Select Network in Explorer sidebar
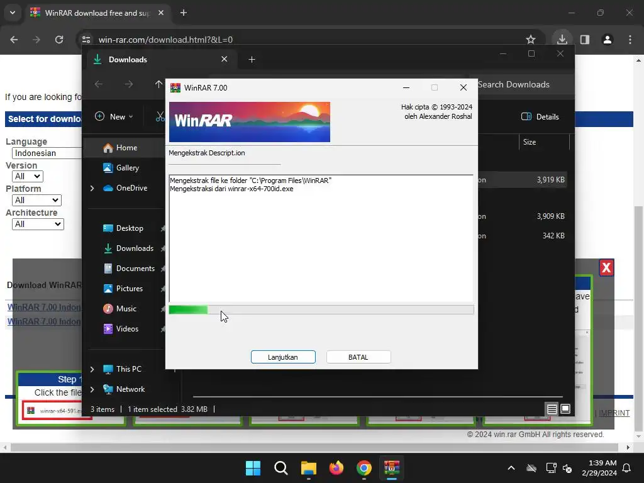Image resolution: width=644 pixels, height=483 pixels. (x=124, y=389)
